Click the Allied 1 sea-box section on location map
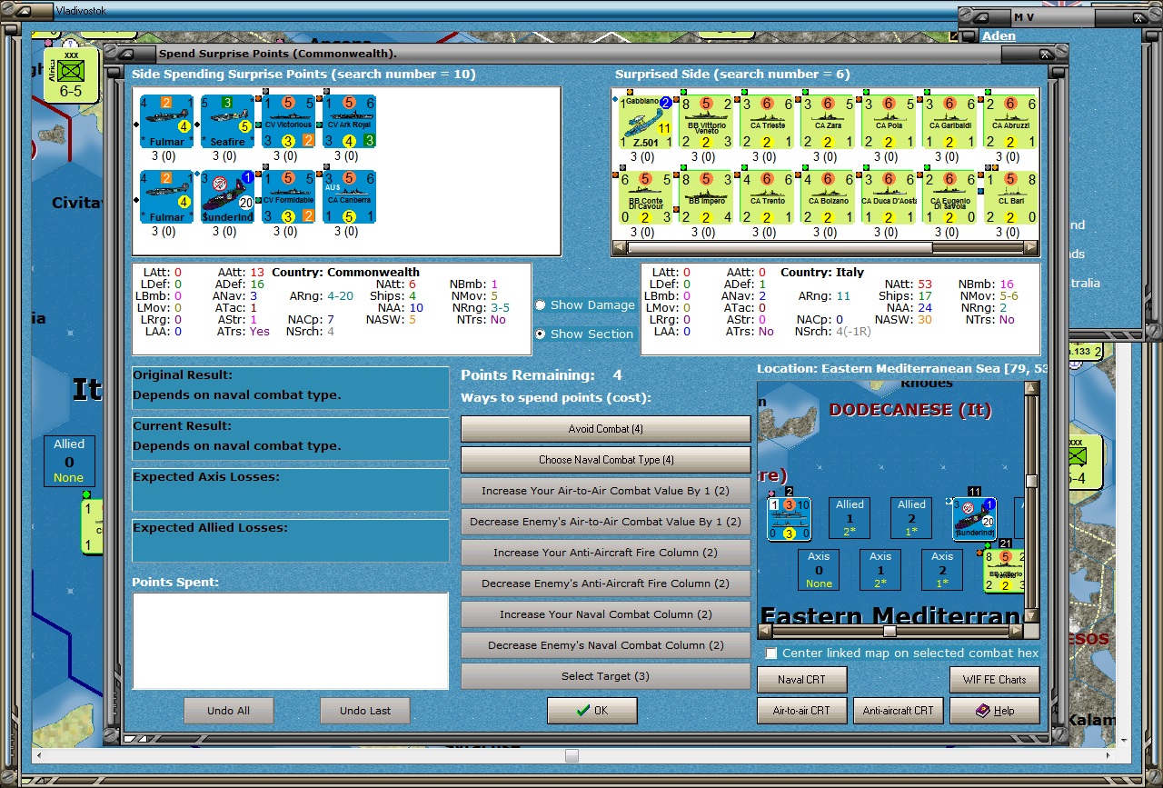Screen dimensions: 1163x788 [850, 518]
